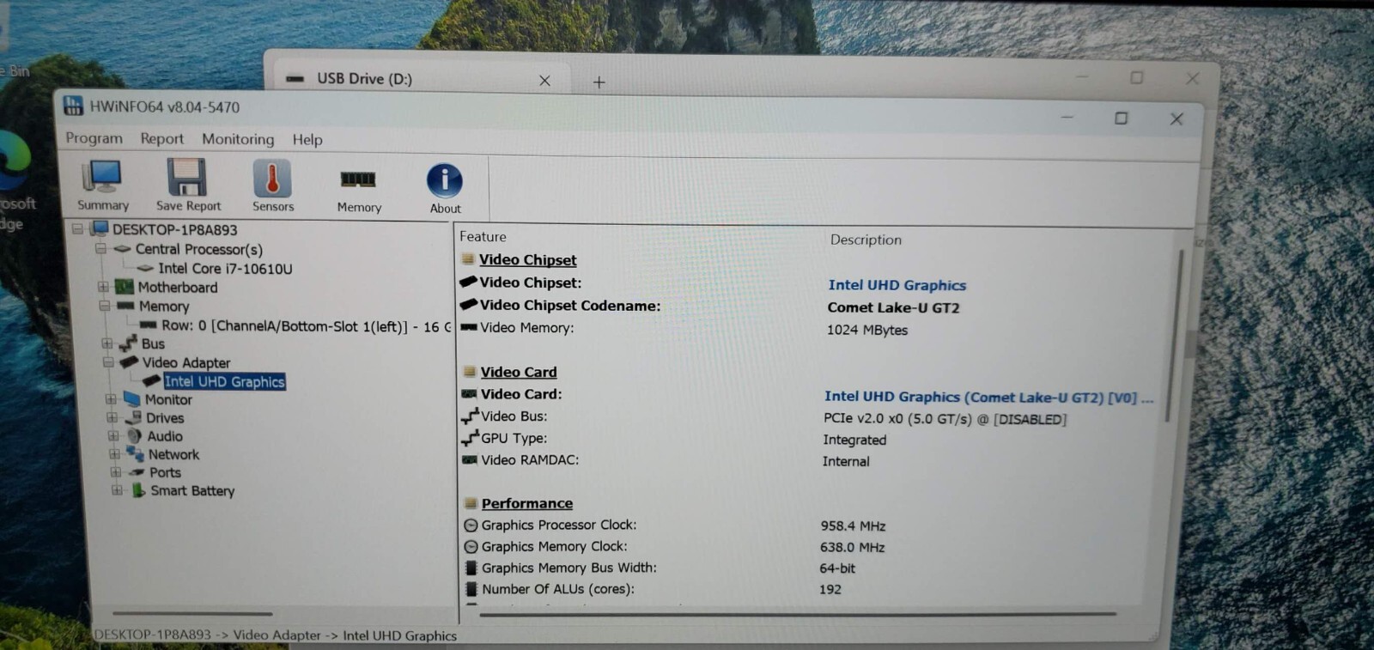Click the Graphics Memory Clock icon
This screenshot has width=1374, height=650.
click(471, 546)
